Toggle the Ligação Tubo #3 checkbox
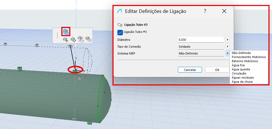272x129 pixels. tap(120, 32)
